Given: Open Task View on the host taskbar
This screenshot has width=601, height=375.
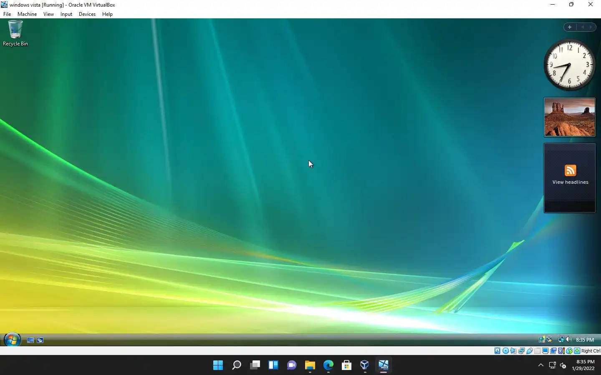Looking at the screenshot, I should point(255,365).
